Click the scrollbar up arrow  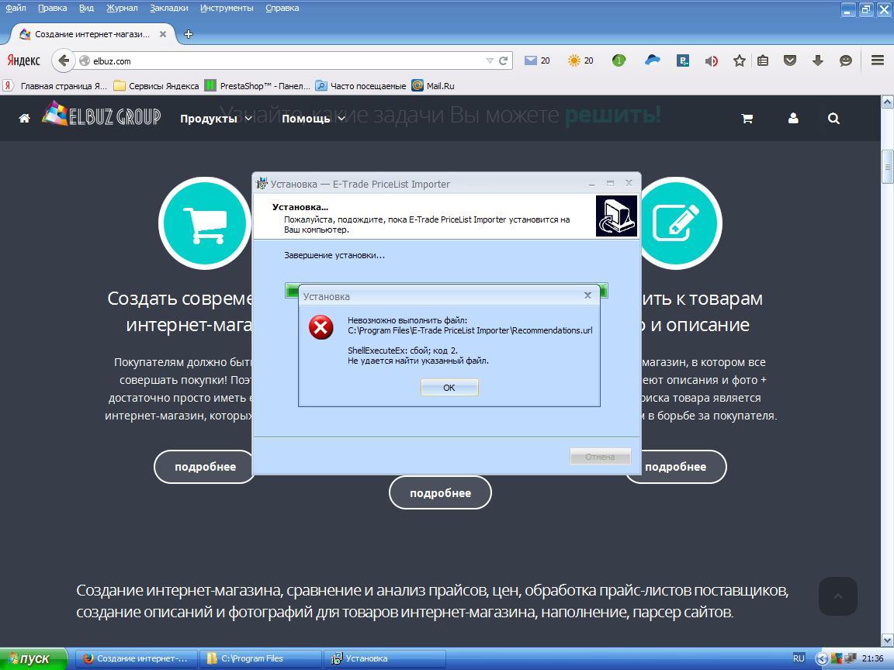pyautogui.click(x=887, y=102)
